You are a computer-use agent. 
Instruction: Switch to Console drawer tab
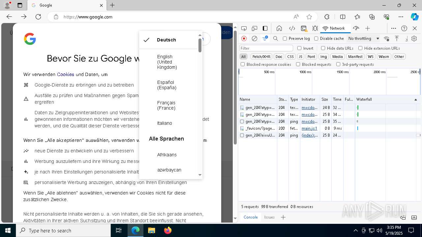[x=251, y=217]
